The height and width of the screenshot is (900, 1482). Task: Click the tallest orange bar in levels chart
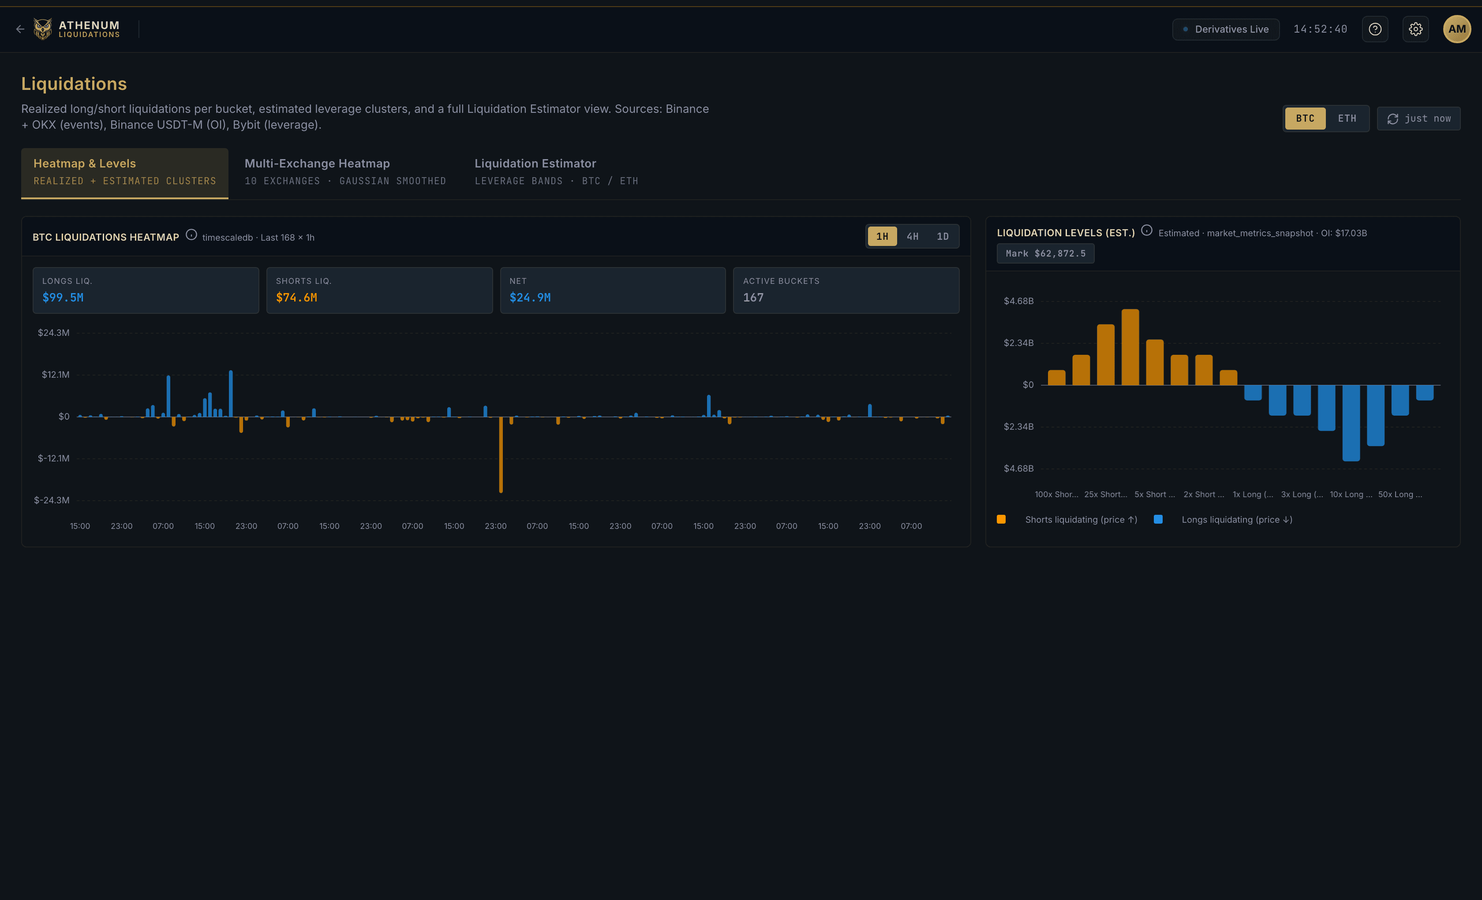pos(1130,347)
